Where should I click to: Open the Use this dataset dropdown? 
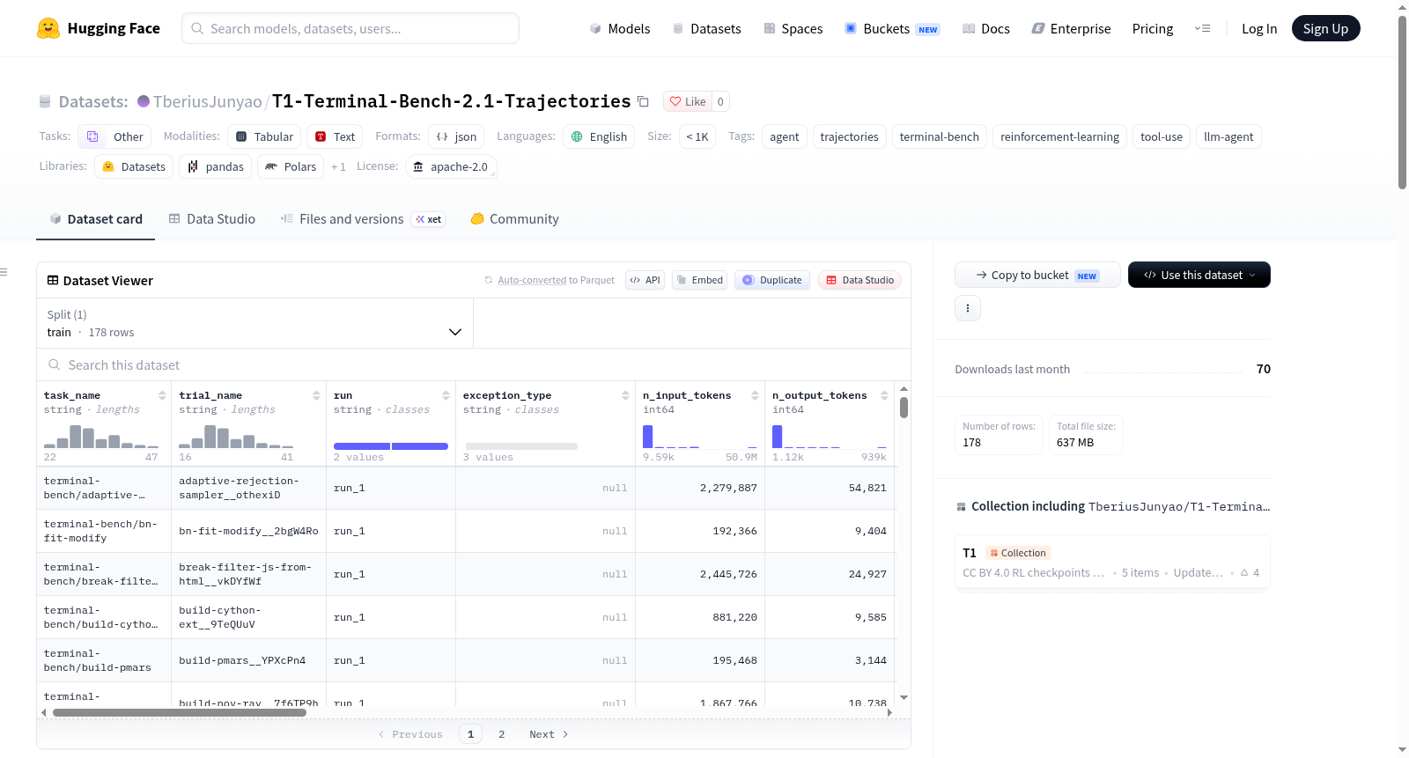1199,275
